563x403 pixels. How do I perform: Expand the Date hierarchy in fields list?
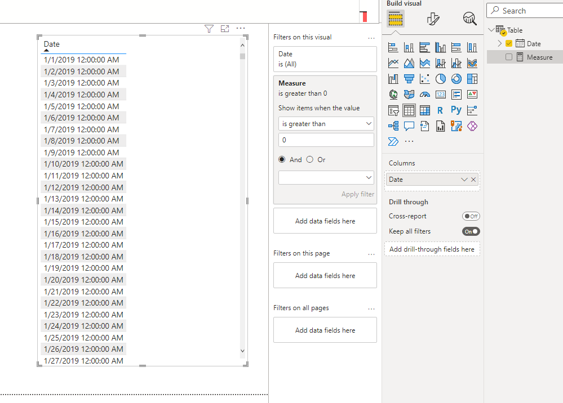click(x=499, y=43)
